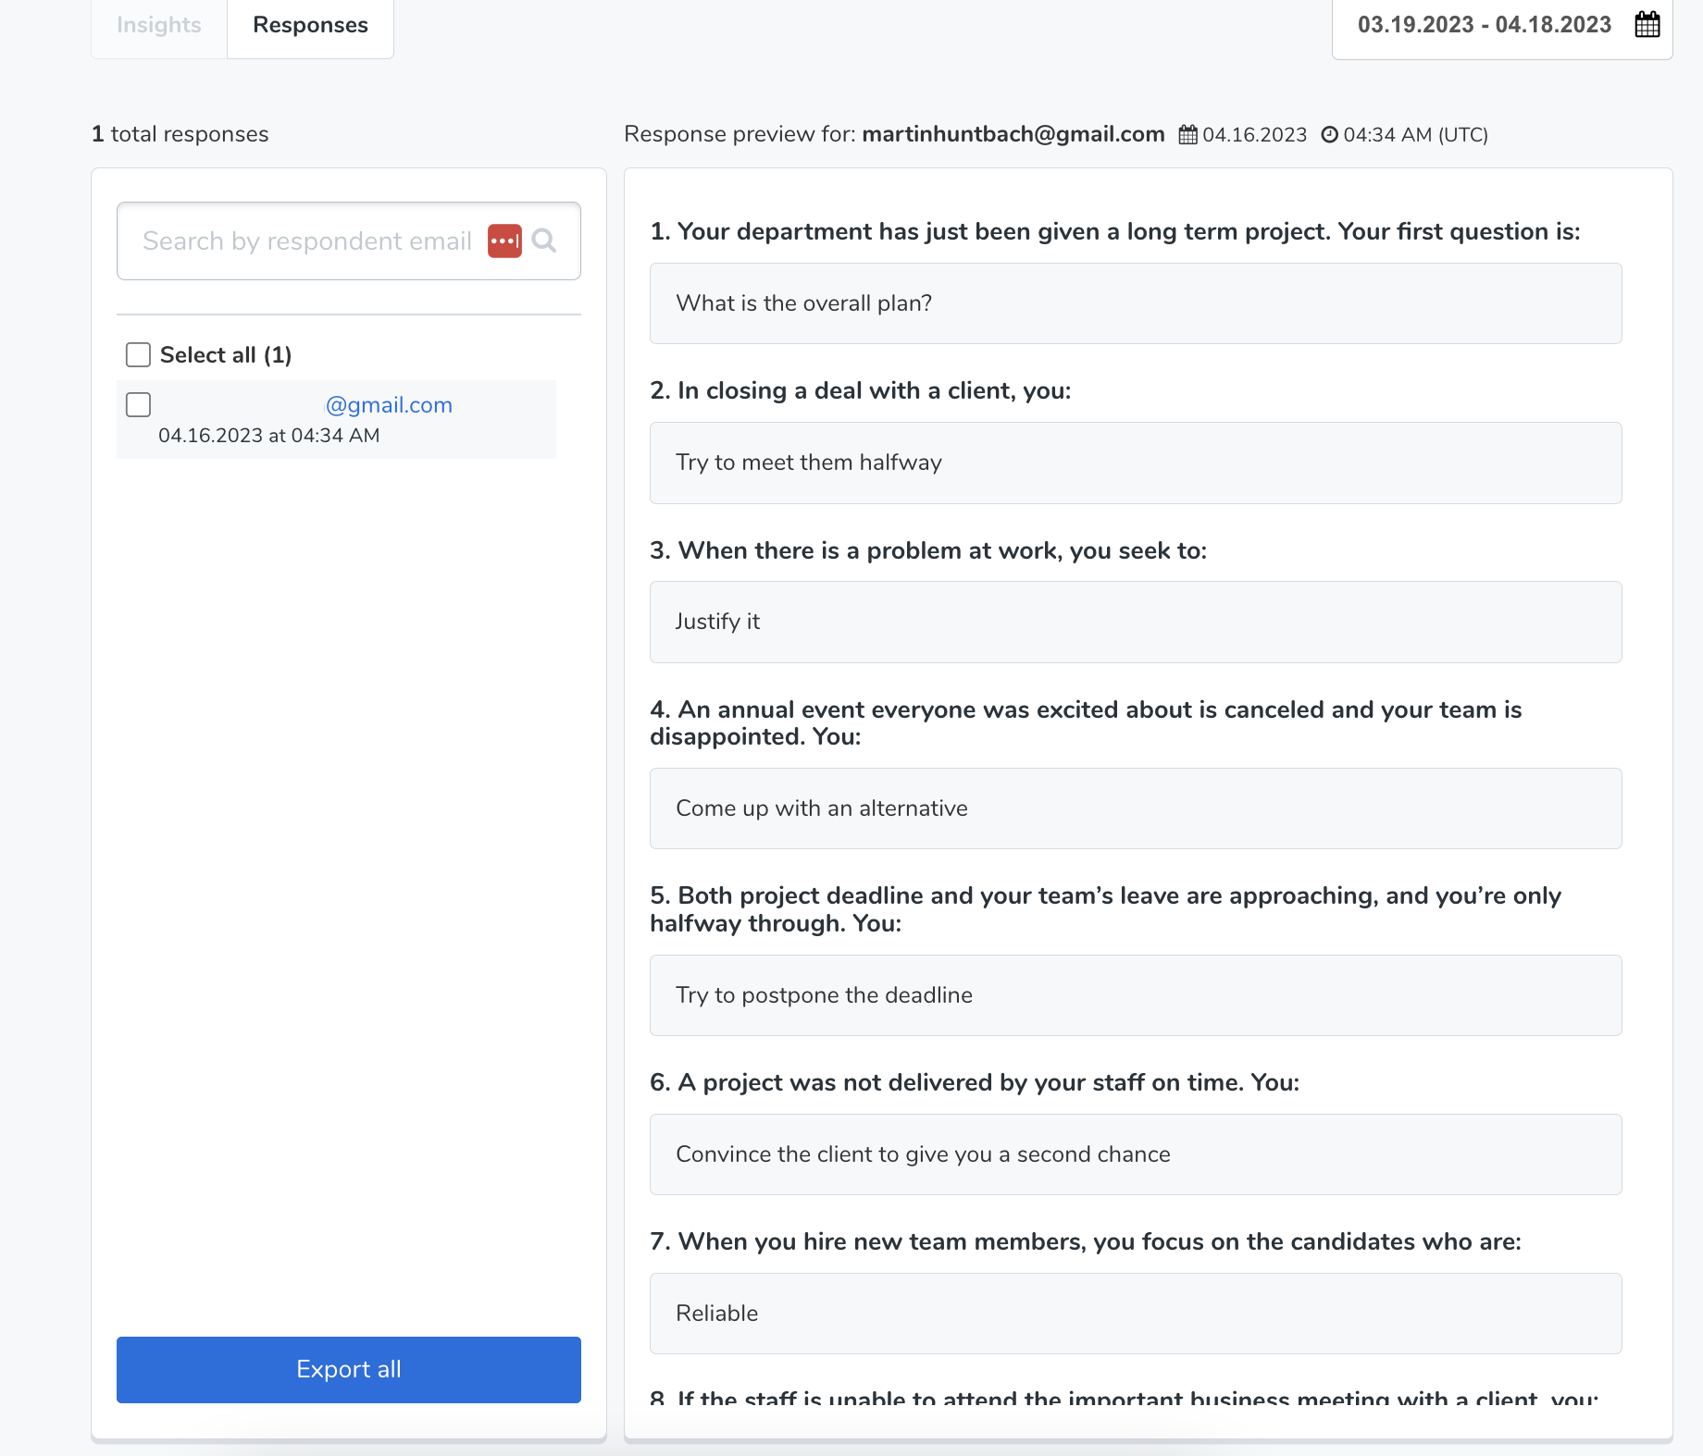Screen dimensions: 1703x1456
Task: Click the Export all button
Action: (348, 1369)
